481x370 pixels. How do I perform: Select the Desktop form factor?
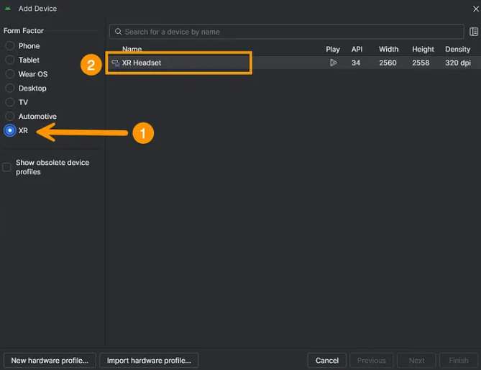[10, 89]
